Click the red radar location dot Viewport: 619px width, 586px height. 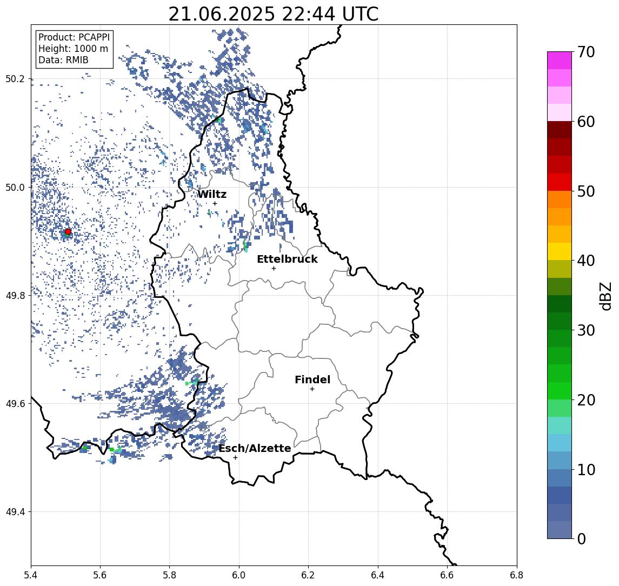pos(68,232)
